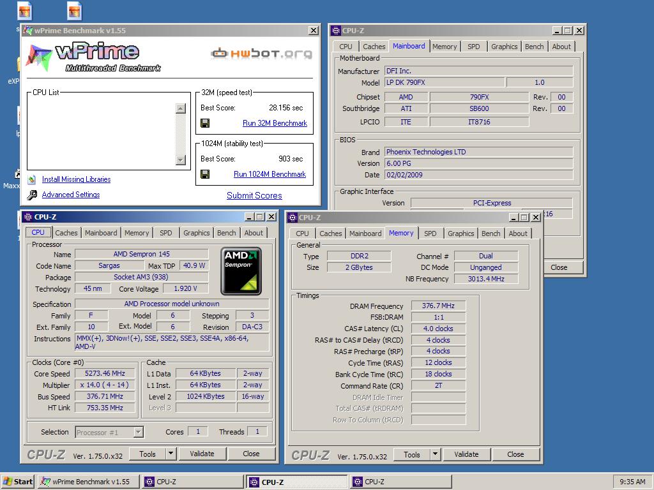Select the Graphics tab in the Memory window
Image resolution: width=654 pixels, height=490 pixels.
click(461, 234)
